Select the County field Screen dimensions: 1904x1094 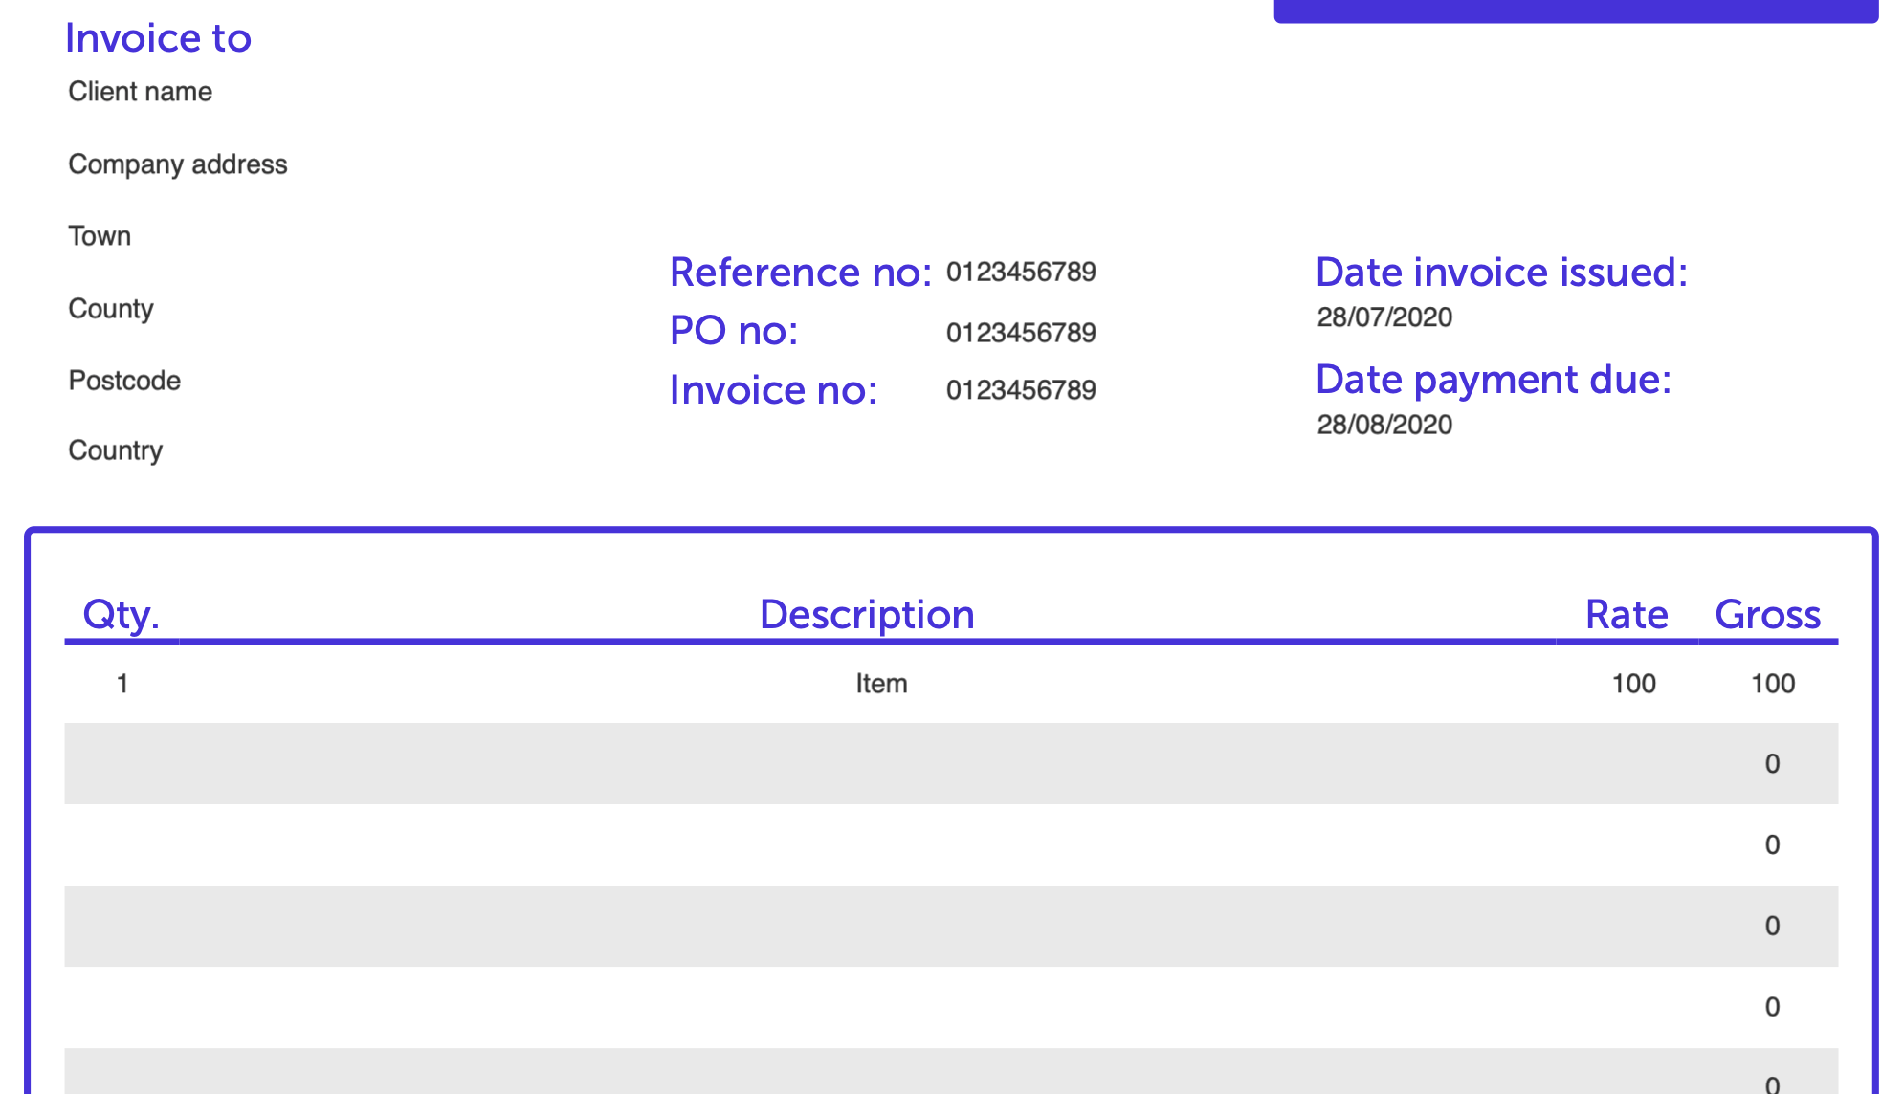[110, 309]
